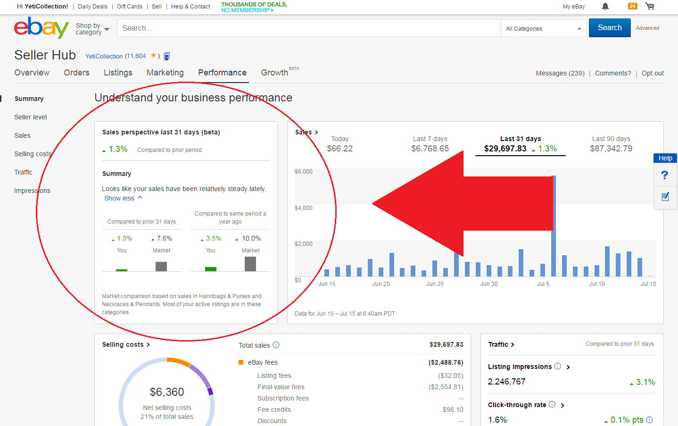Select Impressions in the left sidebar
This screenshot has width=678, height=426.
coord(32,191)
